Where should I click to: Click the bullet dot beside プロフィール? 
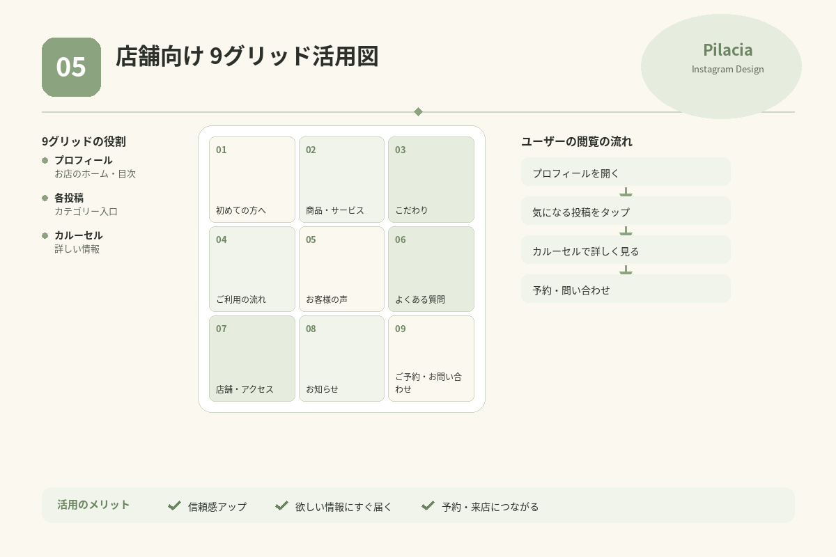coord(45,161)
